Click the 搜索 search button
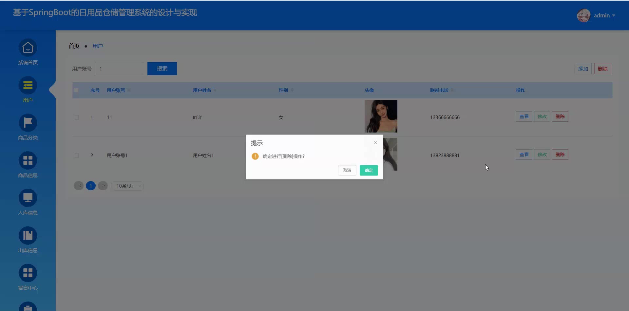 click(x=162, y=69)
